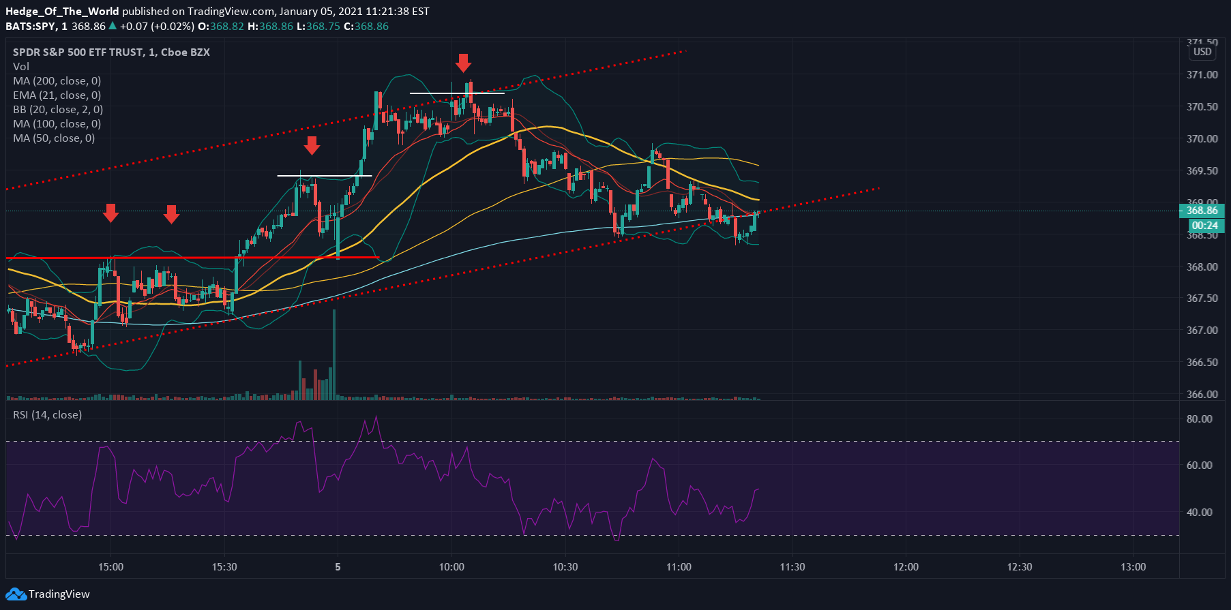Click the 366.00 price axis label
The height and width of the screenshot is (610, 1231).
point(1202,395)
